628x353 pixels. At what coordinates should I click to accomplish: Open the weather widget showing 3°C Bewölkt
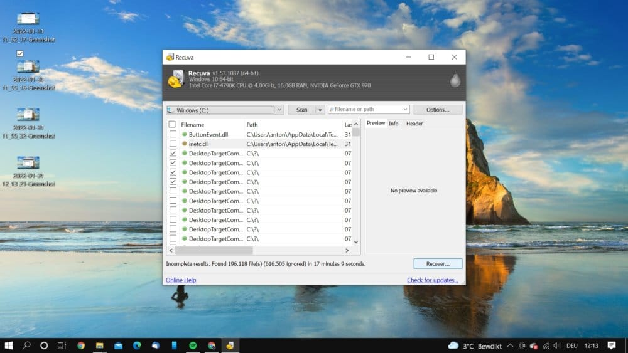(475, 346)
